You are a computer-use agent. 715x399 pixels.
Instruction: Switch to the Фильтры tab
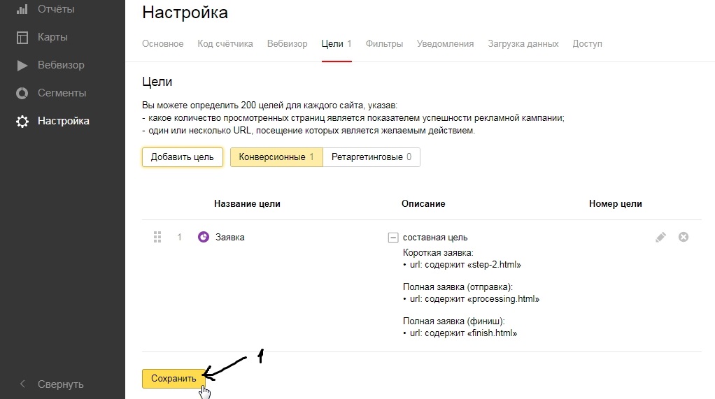(384, 43)
